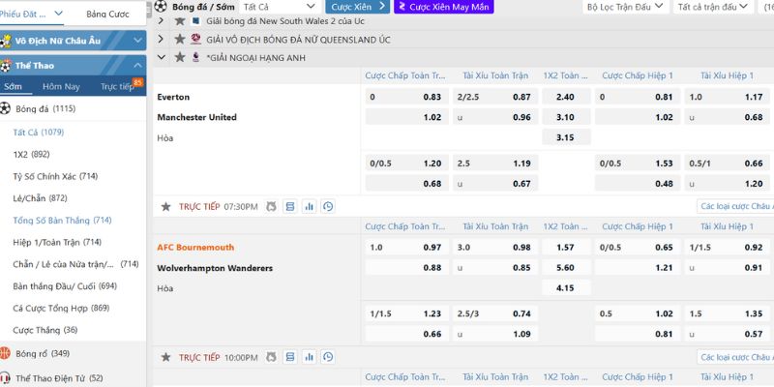The width and height of the screenshot is (774, 387).
Task: Click the alarm icon next to 07:30PM
Action: 271,206
